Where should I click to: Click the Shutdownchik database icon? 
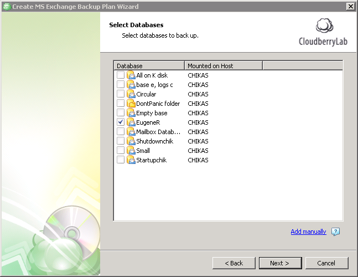coord(131,141)
